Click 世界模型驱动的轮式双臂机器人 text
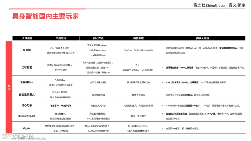This screenshot has height=141, width=251. 60,126
